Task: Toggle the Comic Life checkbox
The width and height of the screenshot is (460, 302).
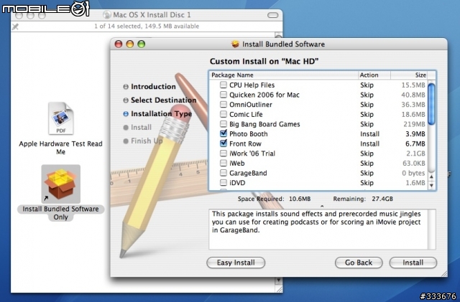Action: pos(224,114)
